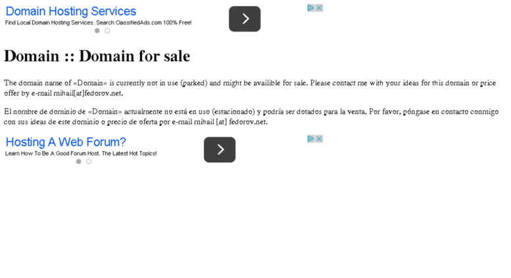The height and width of the screenshot is (278, 511).
Task: Click the AdChoices icon on the Domain Hosting ad
Action: [310, 8]
